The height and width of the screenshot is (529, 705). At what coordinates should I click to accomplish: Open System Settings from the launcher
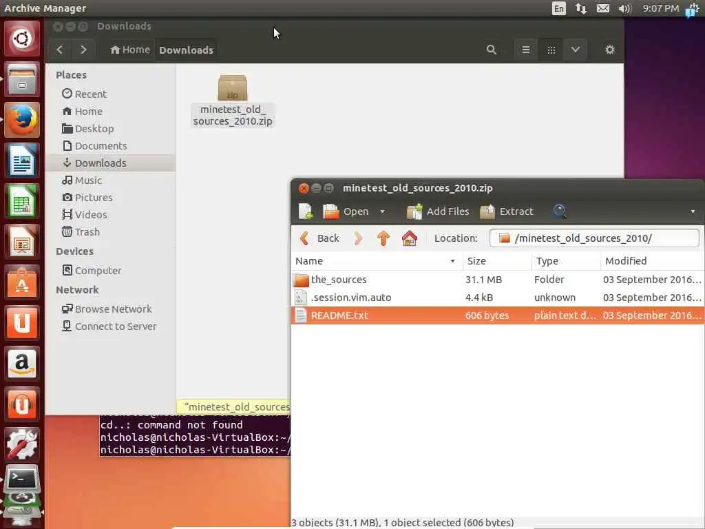[x=21, y=444]
